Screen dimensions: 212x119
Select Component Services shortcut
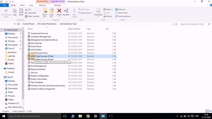pos(39,33)
